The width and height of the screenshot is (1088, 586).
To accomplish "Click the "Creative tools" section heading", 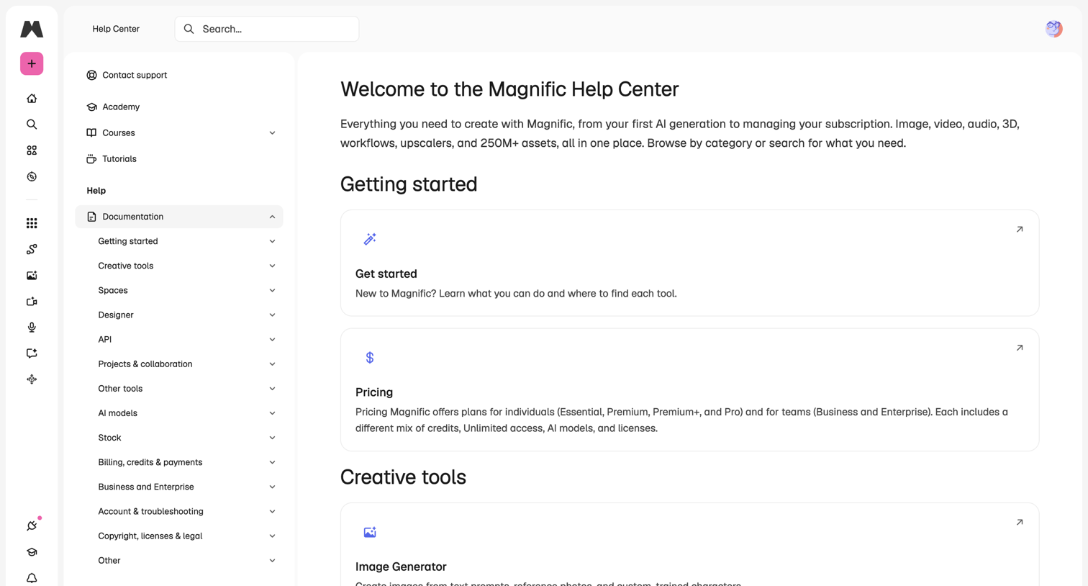I will pos(403,477).
